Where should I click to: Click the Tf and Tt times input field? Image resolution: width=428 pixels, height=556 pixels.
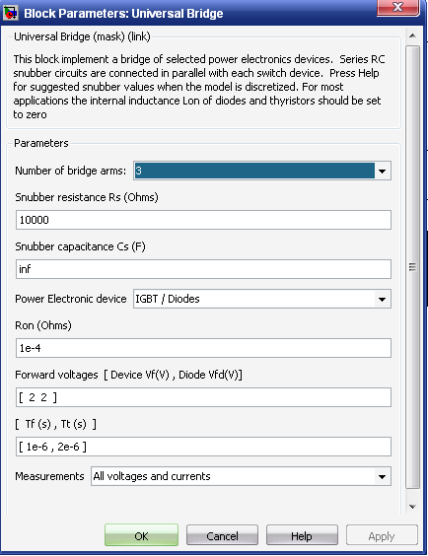click(x=203, y=447)
